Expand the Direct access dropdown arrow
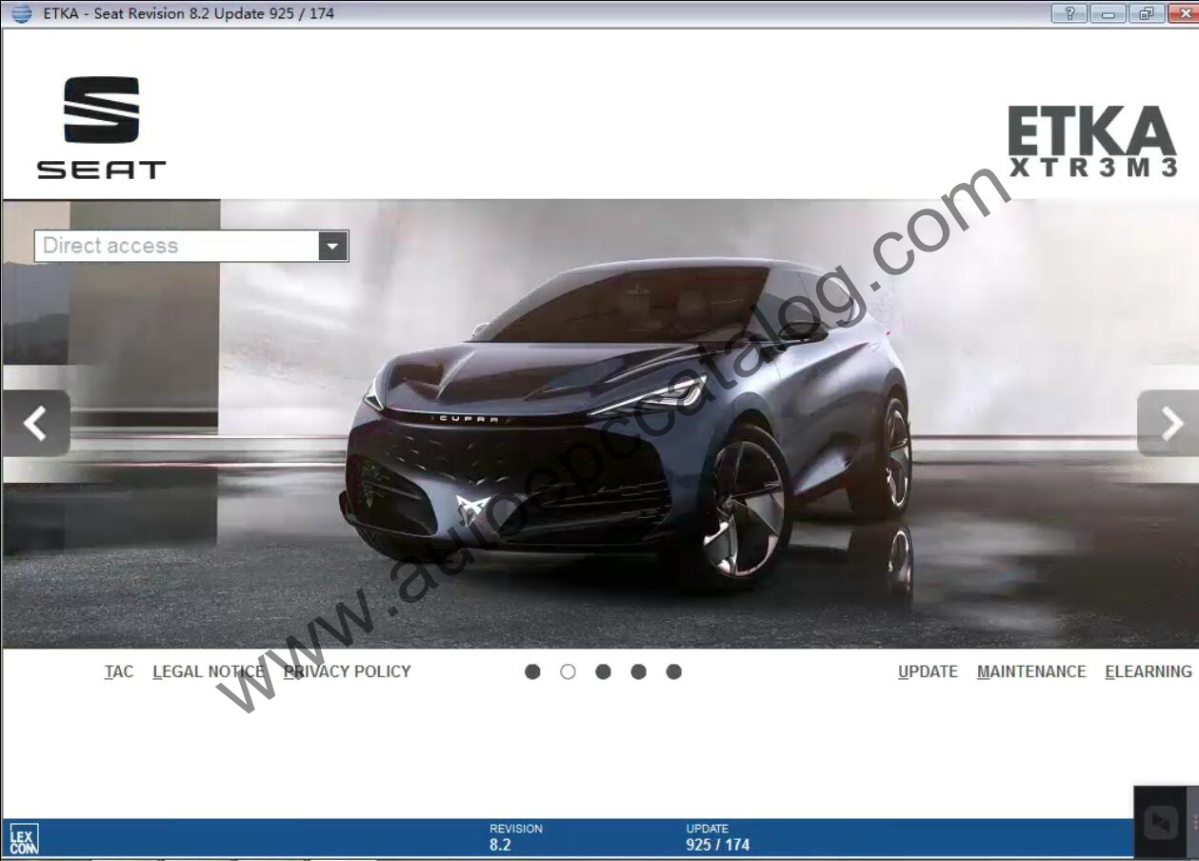Screen dimensions: 1199x861 point(332,246)
